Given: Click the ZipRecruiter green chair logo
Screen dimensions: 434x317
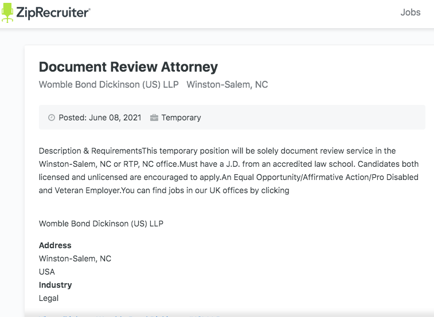Looking at the screenshot, I should [x=7, y=12].
